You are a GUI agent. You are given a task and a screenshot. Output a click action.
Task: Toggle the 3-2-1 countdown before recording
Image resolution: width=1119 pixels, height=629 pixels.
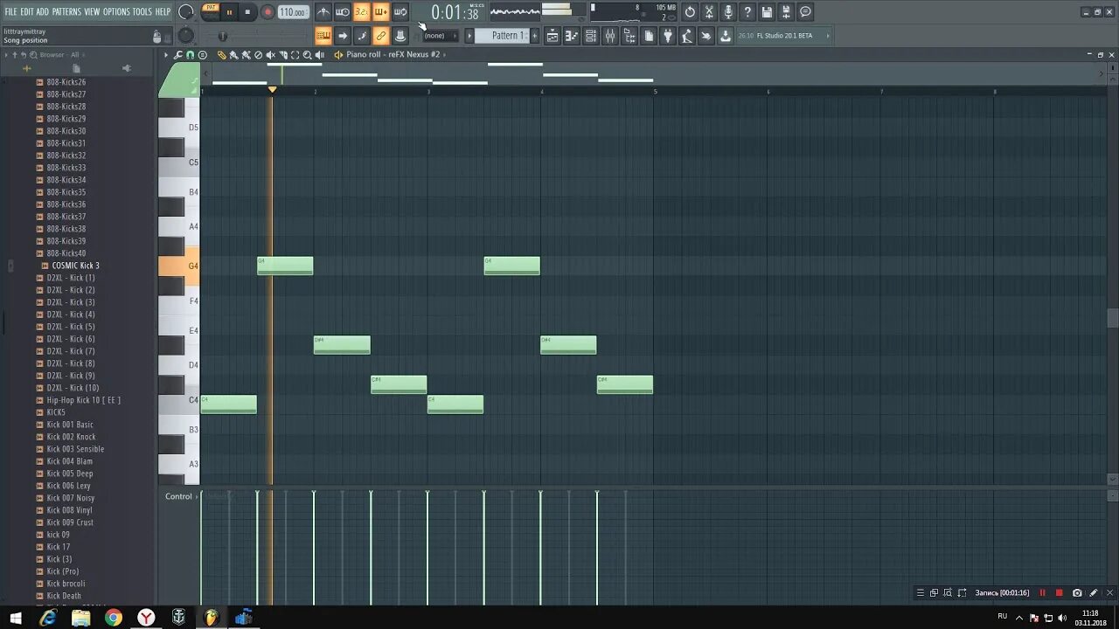click(362, 12)
